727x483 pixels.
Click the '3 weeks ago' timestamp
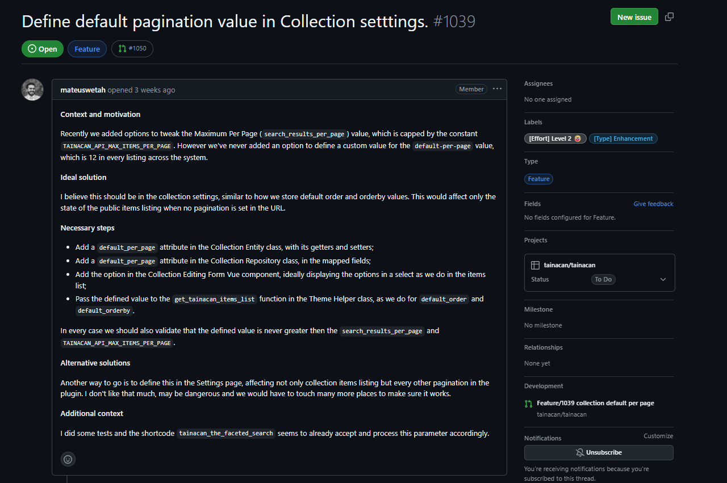(155, 90)
